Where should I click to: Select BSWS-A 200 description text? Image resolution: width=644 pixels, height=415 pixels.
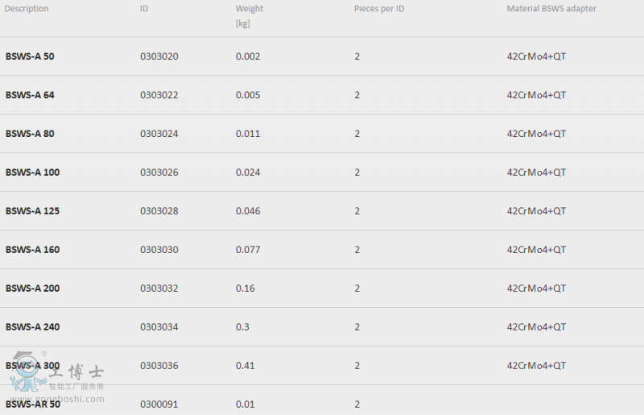[x=32, y=288]
